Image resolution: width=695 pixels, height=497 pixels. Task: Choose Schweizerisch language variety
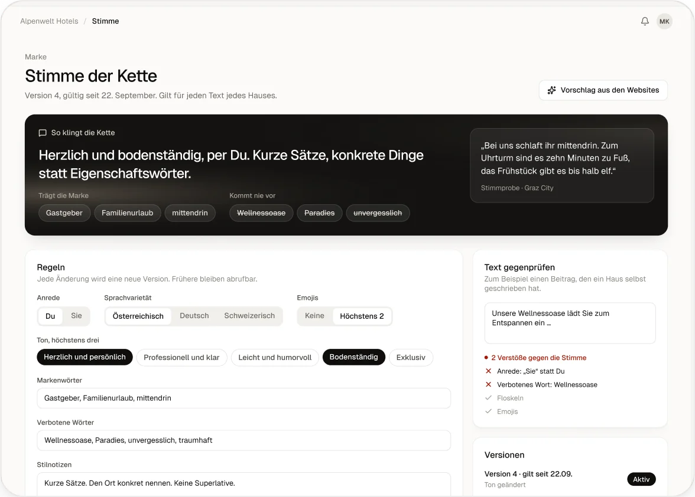pyautogui.click(x=249, y=316)
